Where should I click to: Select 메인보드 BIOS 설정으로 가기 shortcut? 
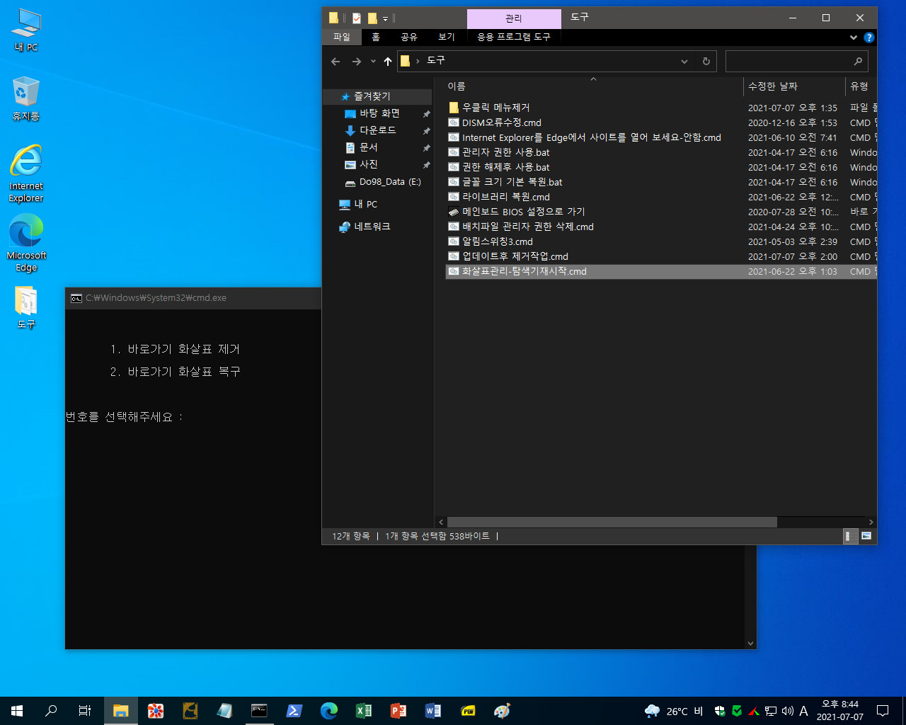(x=524, y=212)
